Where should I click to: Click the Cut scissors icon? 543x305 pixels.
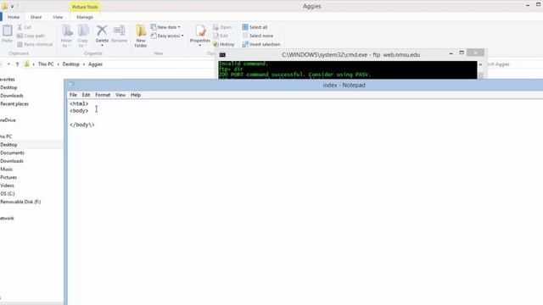(20, 27)
